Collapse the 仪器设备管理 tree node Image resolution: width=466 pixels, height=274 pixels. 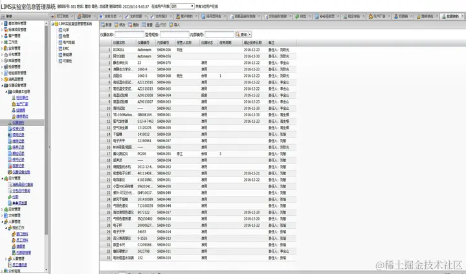[2, 85]
